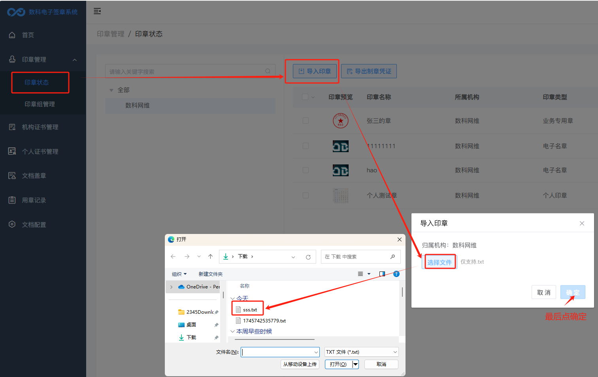This screenshot has width=598, height=377.
Task: Open the 文件名 combo box dropdown
Action: pyautogui.click(x=316, y=352)
